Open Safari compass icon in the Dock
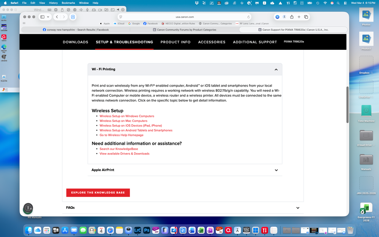Image resolution: width=379 pixels, height=237 pixels. point(110,230)
